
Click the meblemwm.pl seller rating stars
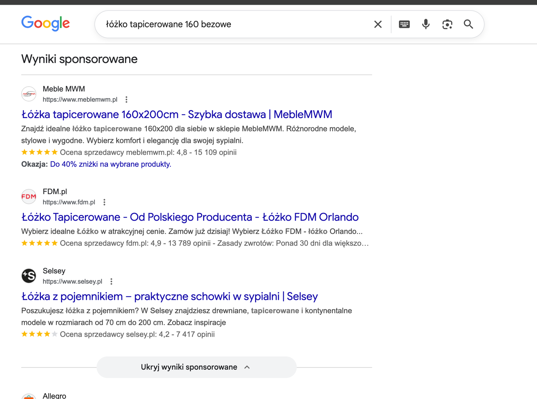tap(40, 152)
